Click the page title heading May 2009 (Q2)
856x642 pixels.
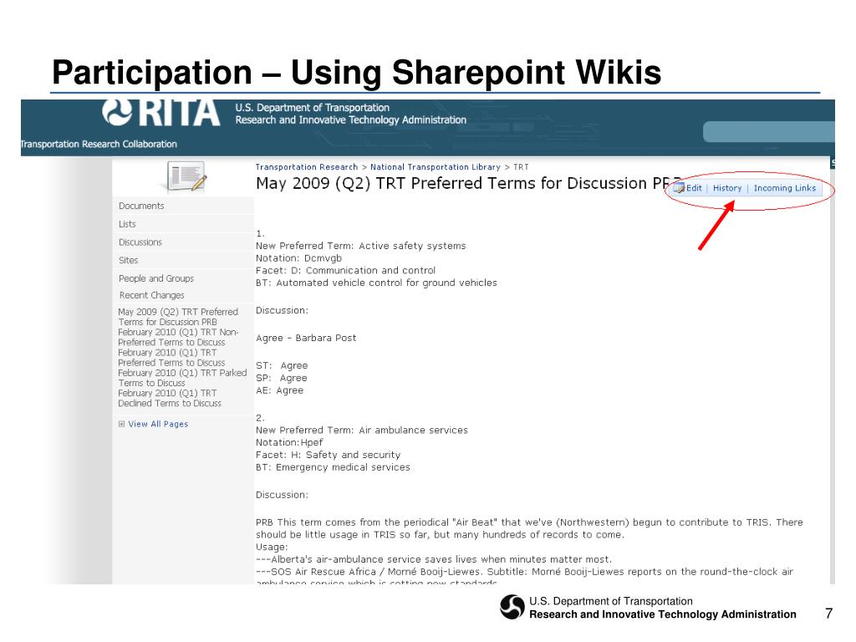coord(468,183)
